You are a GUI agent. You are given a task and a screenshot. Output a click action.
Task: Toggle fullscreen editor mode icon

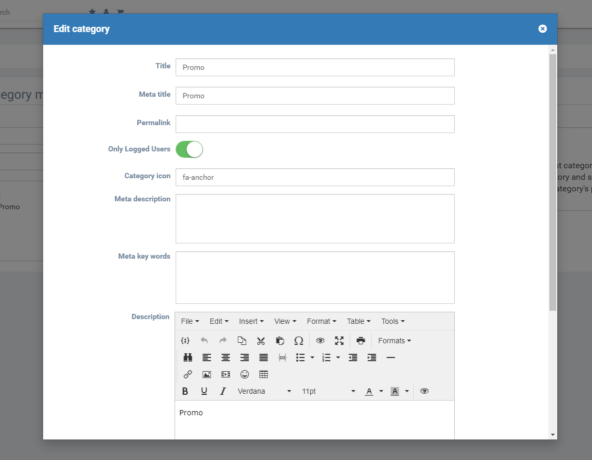click(339, 341)
